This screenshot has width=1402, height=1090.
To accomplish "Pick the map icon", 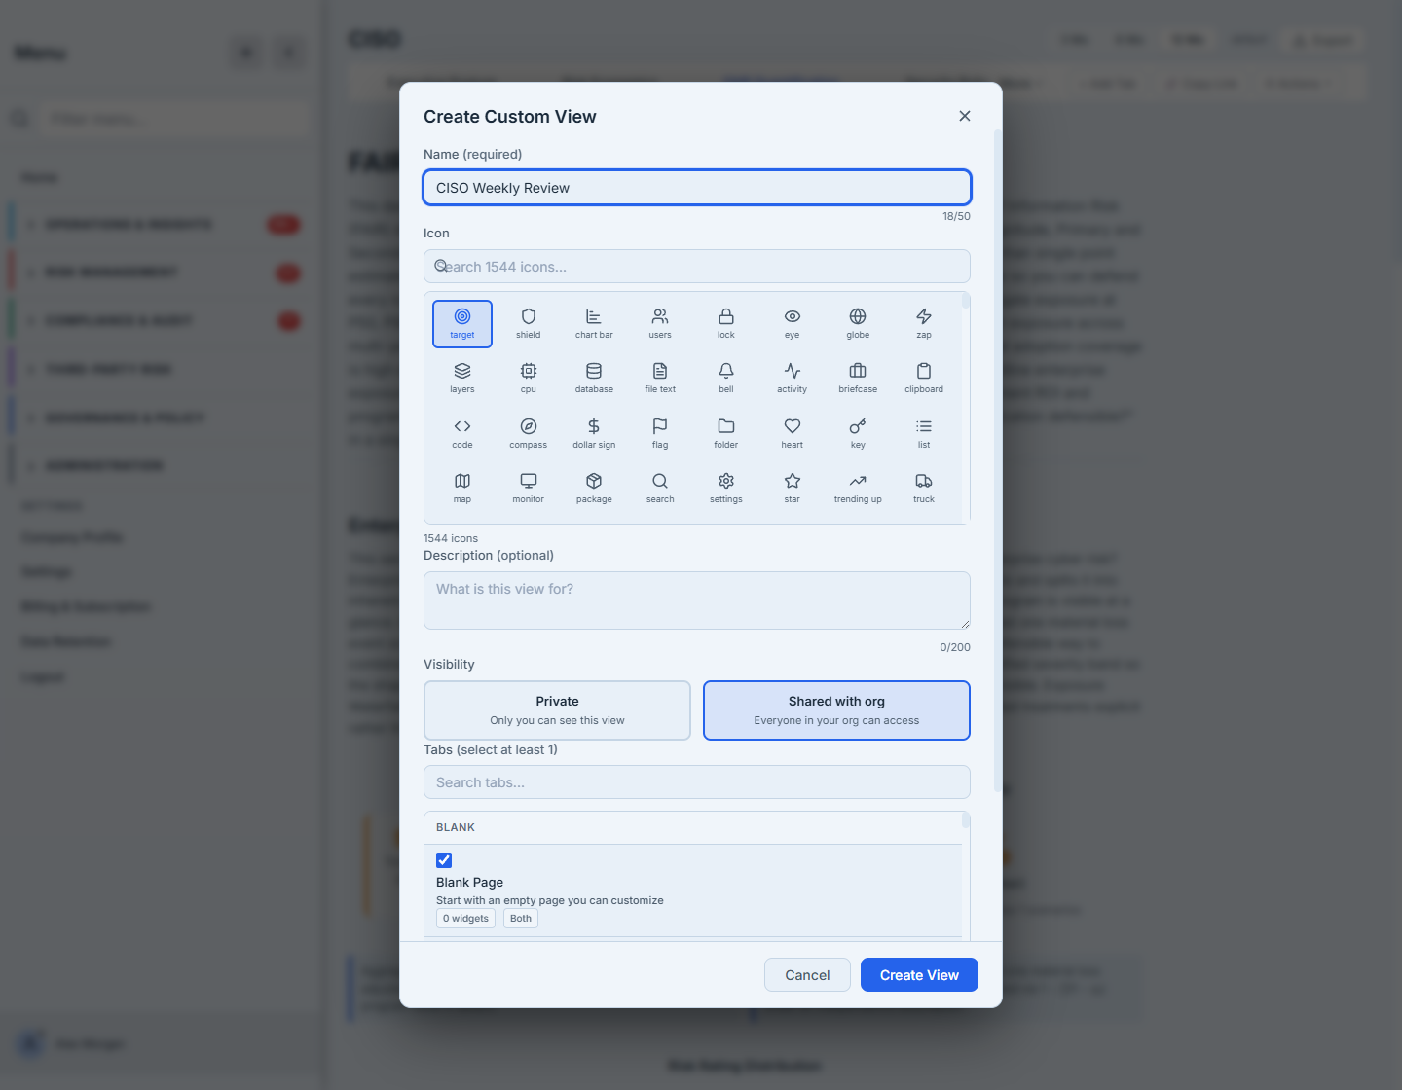I will point(462,489).
